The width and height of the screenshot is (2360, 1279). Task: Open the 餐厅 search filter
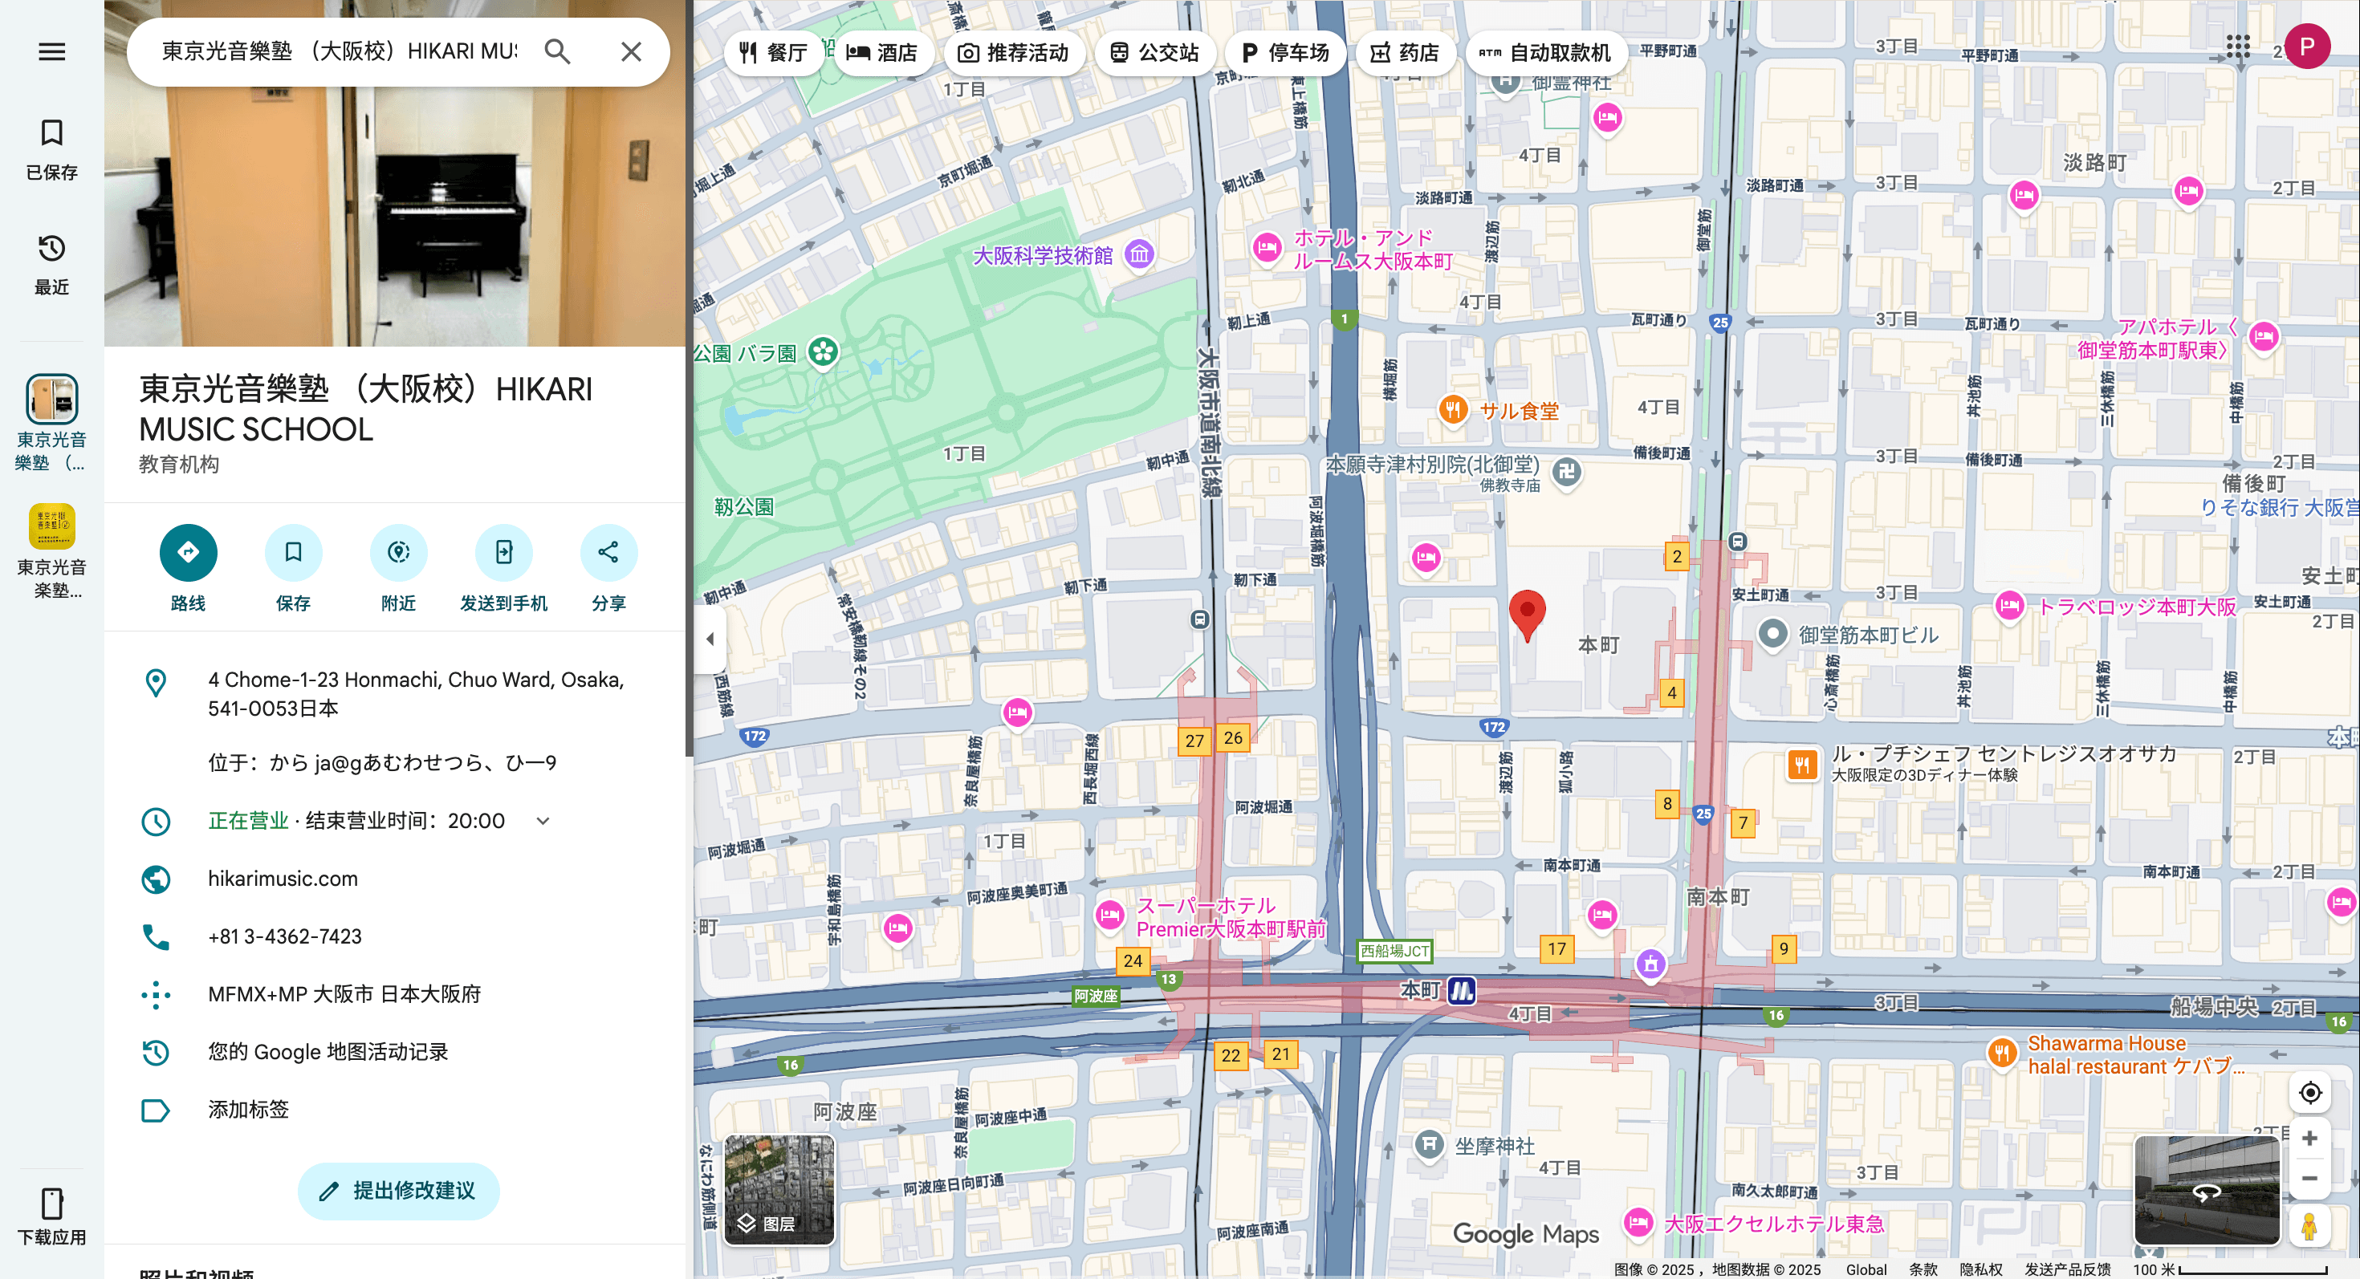tap(774, 52)
